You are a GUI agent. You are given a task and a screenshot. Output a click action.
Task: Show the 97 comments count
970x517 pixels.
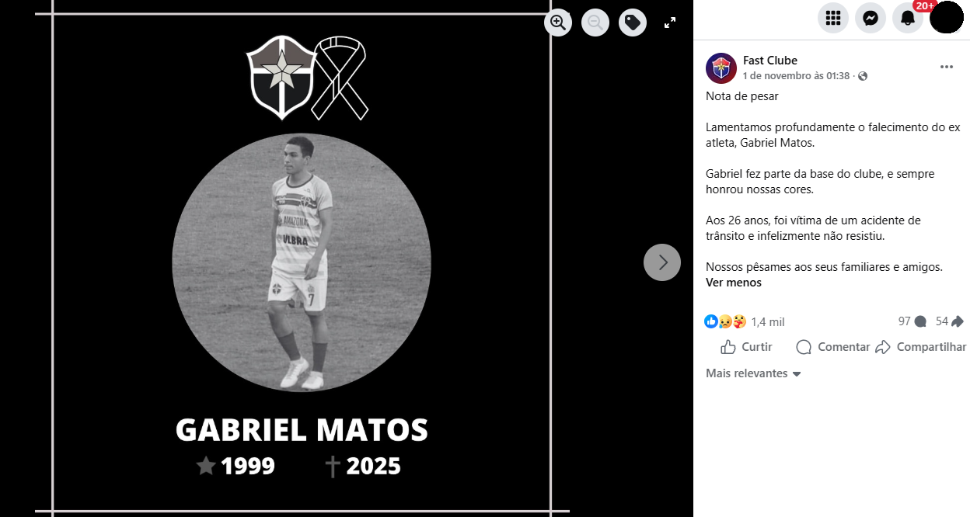(912, 321)
